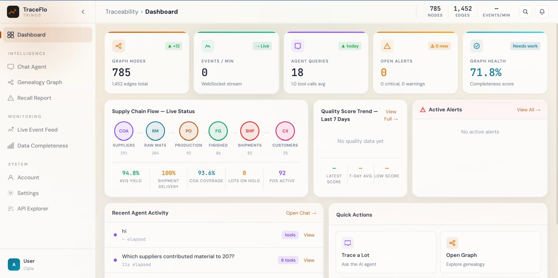Click the '0 new' alerts badge
This screenshot has height=278, width=558.
coord(439,46)
